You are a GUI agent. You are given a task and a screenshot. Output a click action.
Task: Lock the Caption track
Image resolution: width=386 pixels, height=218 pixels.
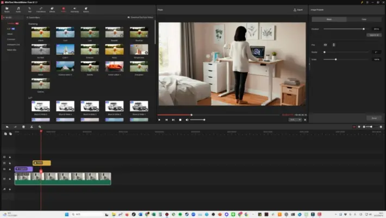pos(10,169)
